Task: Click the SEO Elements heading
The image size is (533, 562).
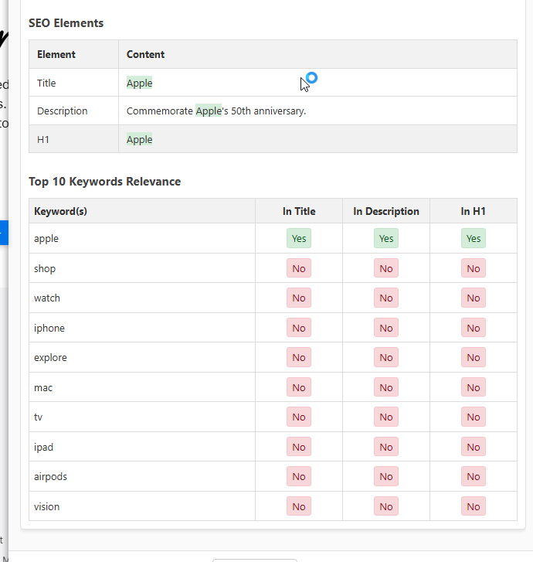Action: 66,23
